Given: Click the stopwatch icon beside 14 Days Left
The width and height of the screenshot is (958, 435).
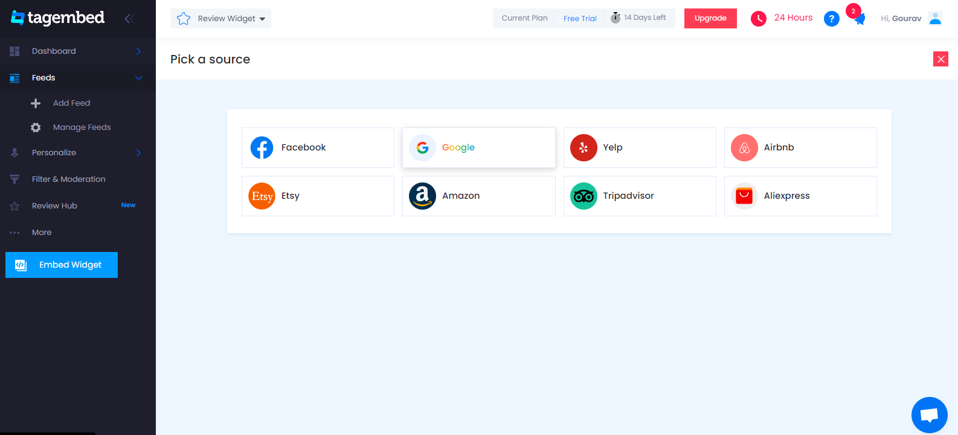Looking at the screenshot, I should (x=616, y=18).
